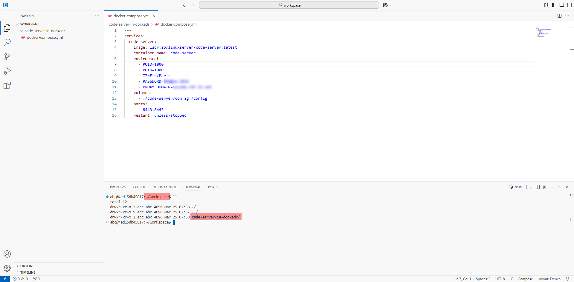Open the Source Control view
This screenshot has width=574, height=282.
(x=7, y=57)
